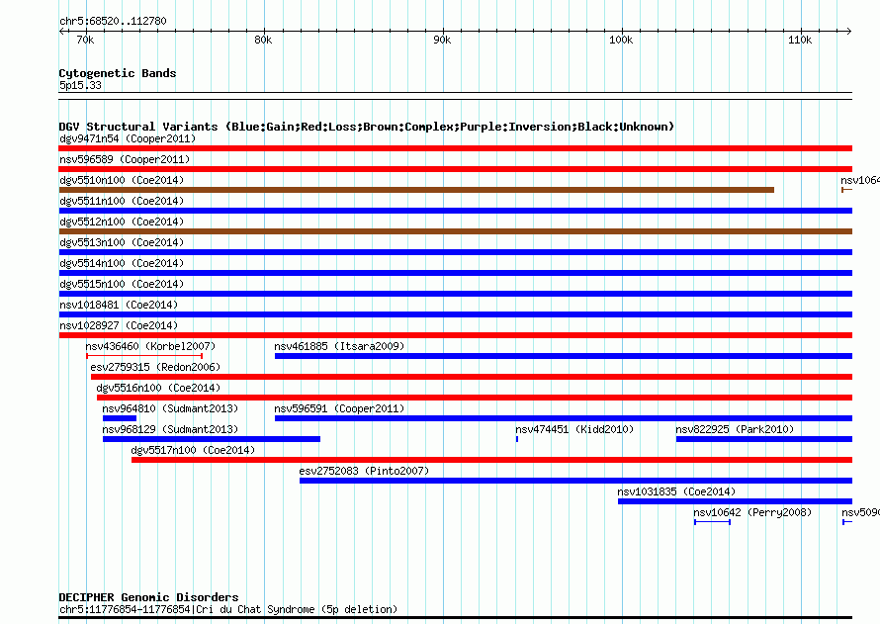Click the dgv5513n100 (Coe2014) label

tap(122, 242)
